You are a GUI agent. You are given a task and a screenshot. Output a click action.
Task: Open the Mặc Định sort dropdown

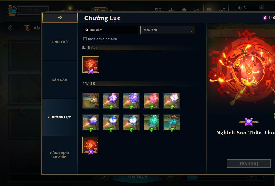coord(168,30)
